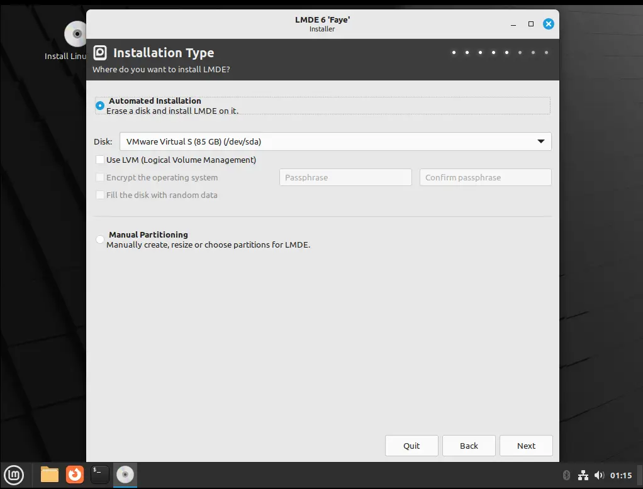Click the Bluetooth tray icon
Screen dimensions: 643x489
click(x=566, y=475)
